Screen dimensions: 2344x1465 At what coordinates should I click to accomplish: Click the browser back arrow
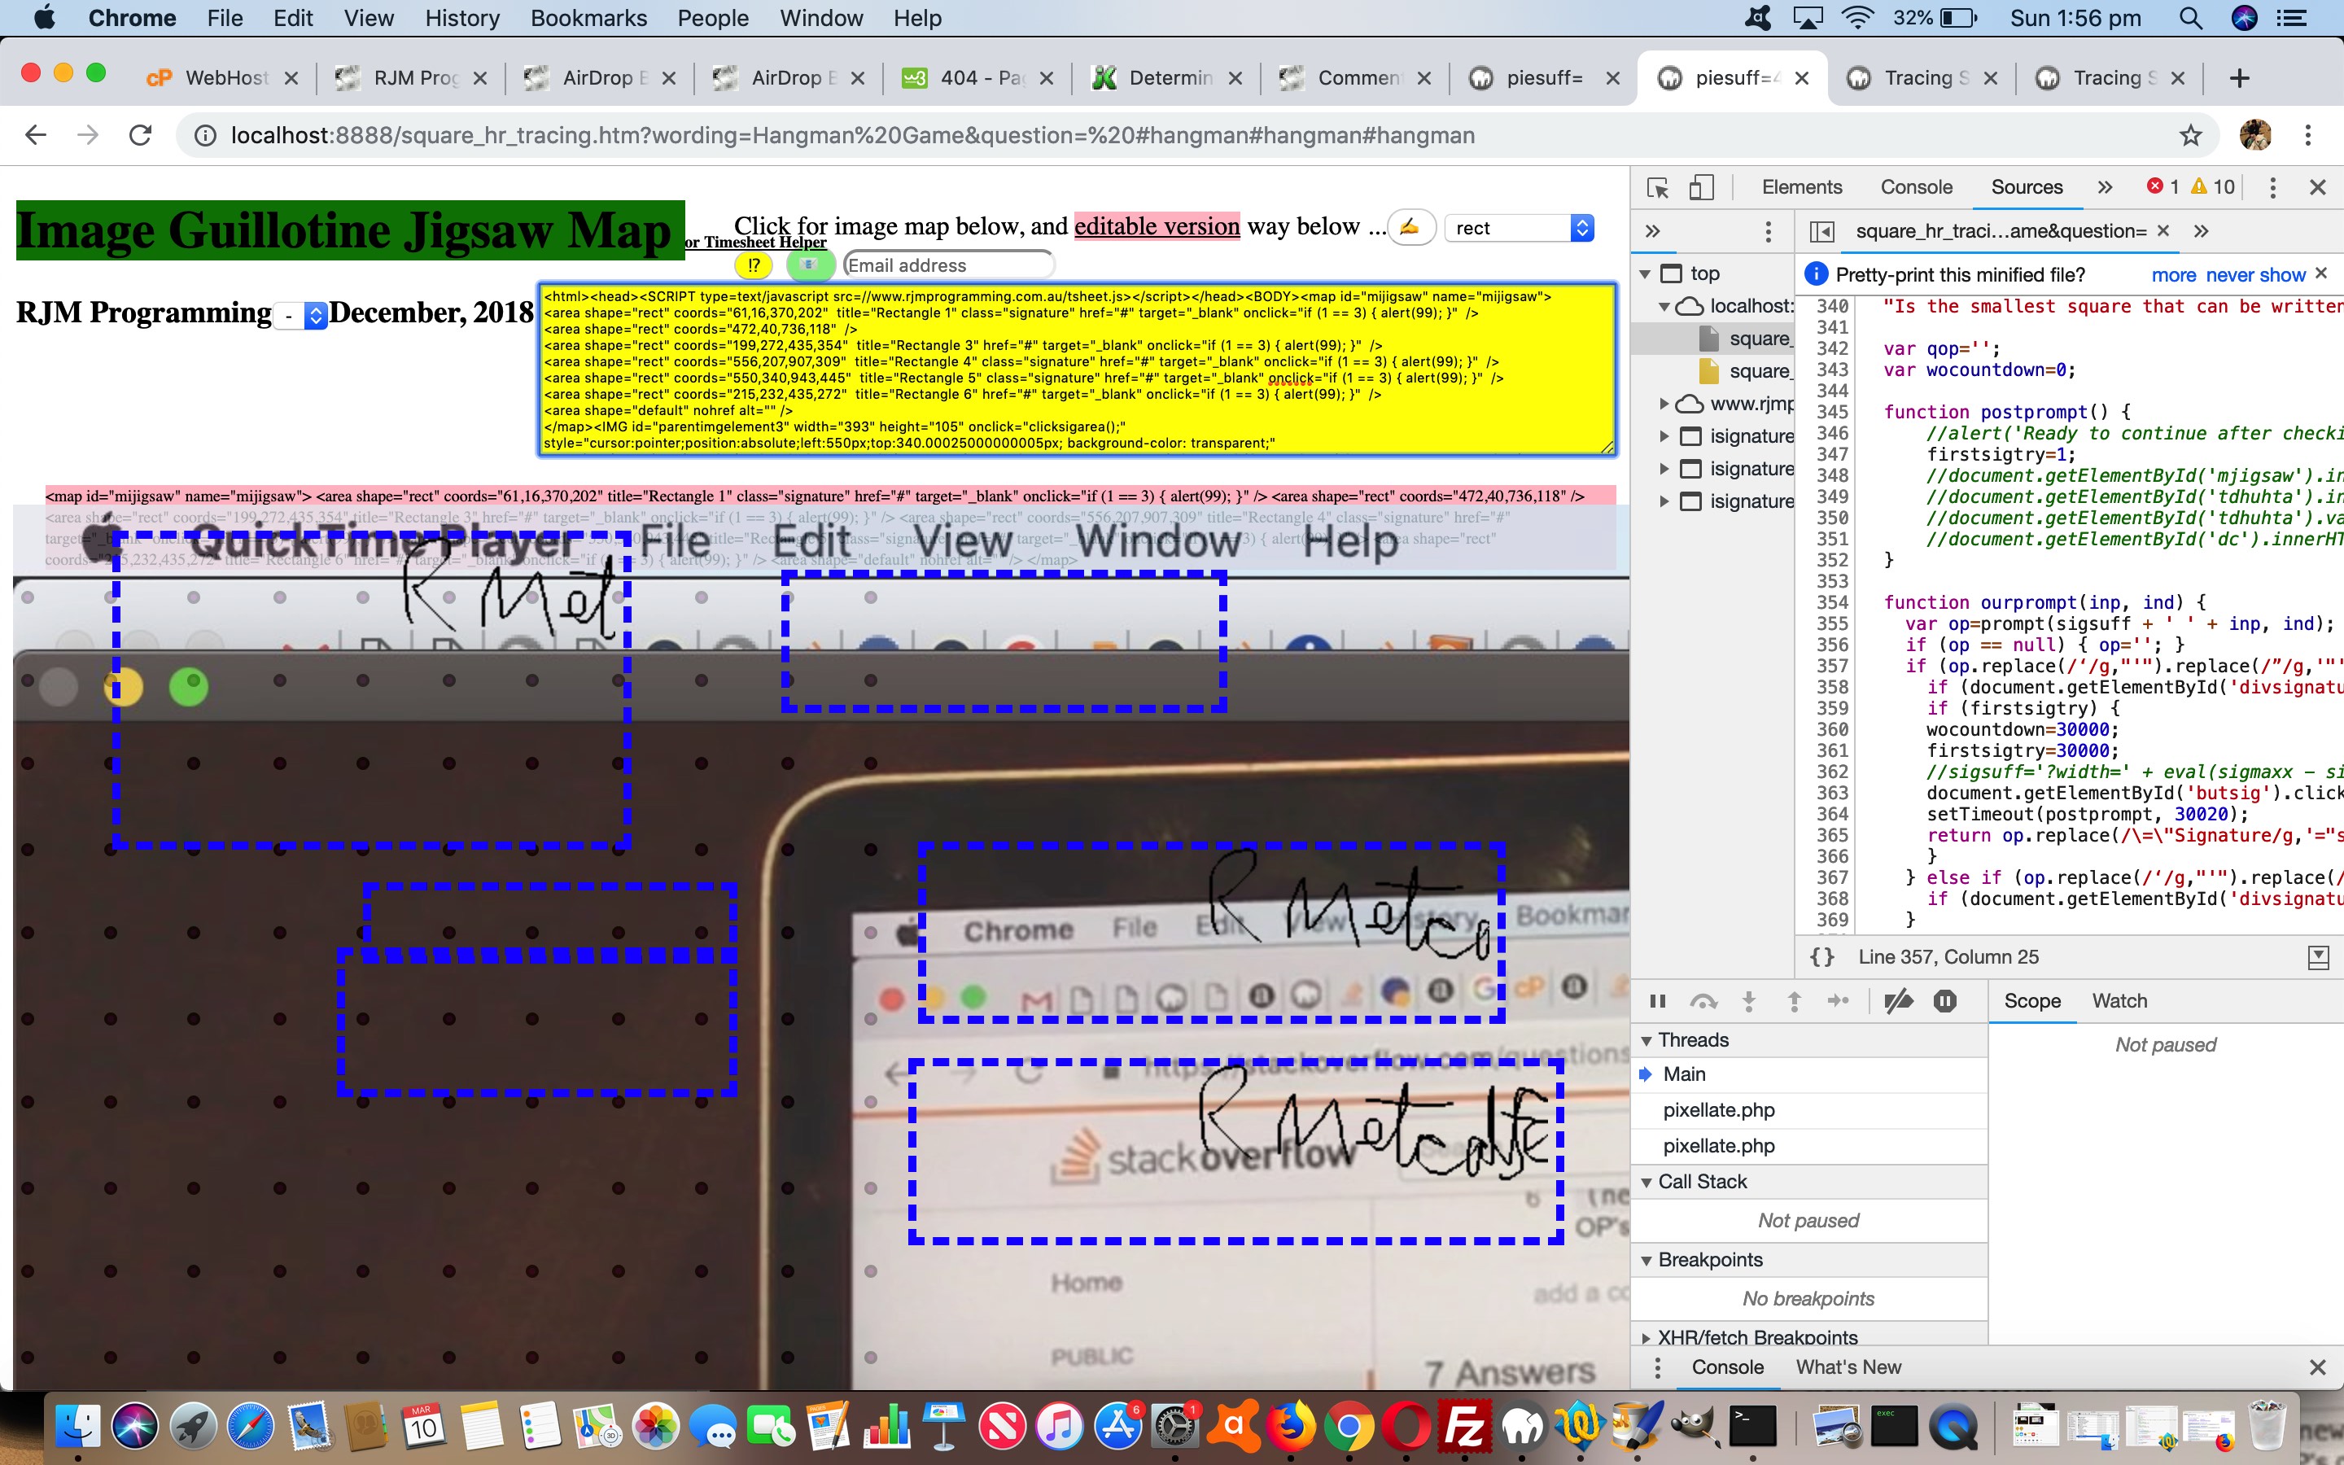click(x=36, y=136)
